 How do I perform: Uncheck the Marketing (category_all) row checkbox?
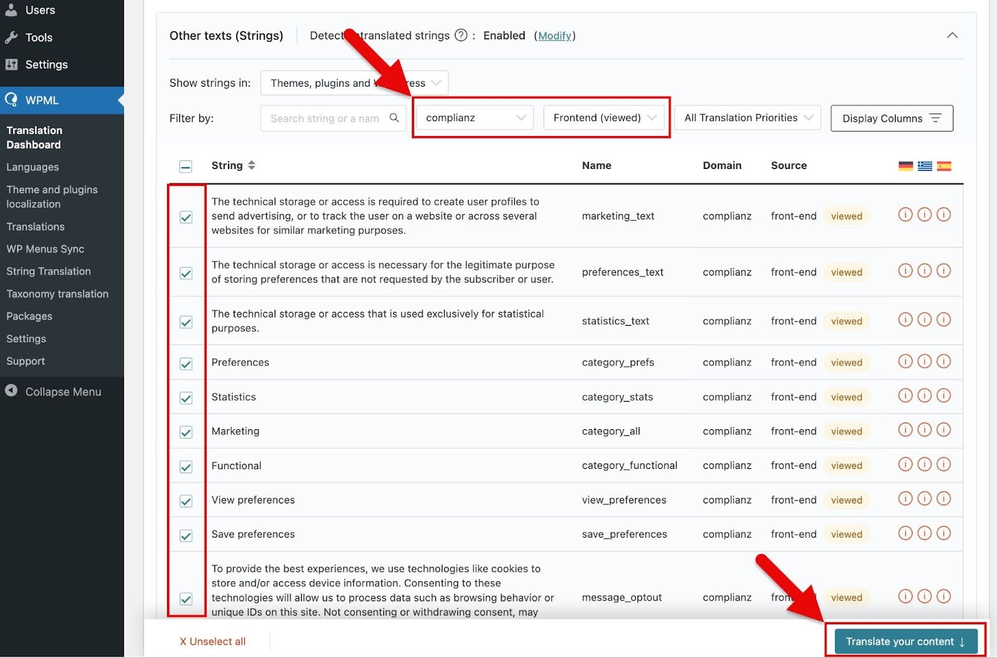186,432
